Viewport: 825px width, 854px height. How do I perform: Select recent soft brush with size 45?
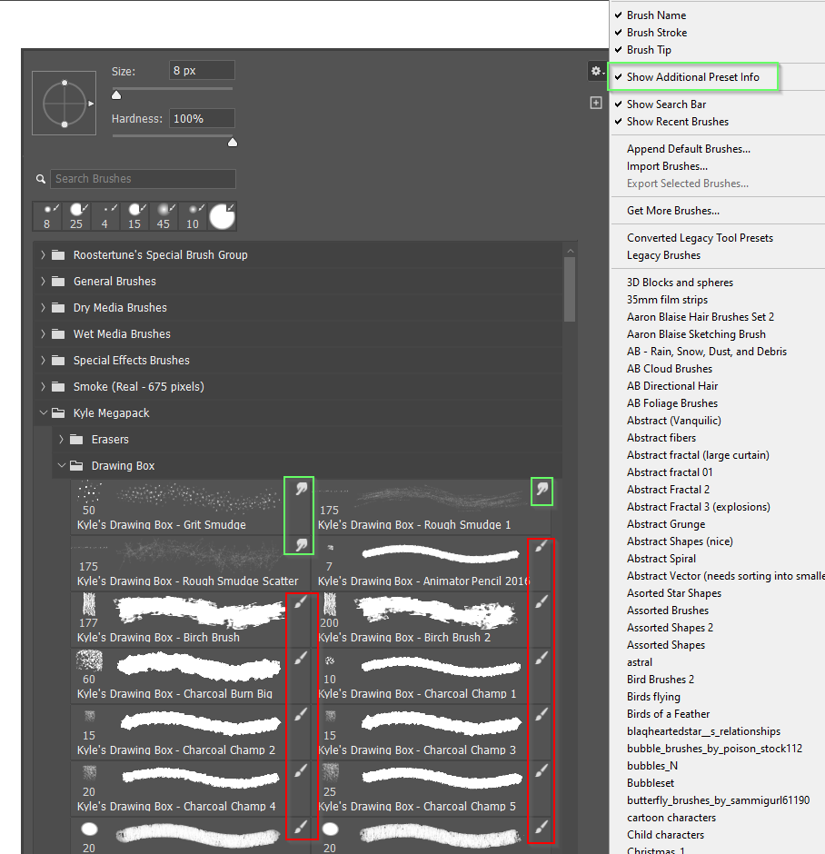pos(164,216)
